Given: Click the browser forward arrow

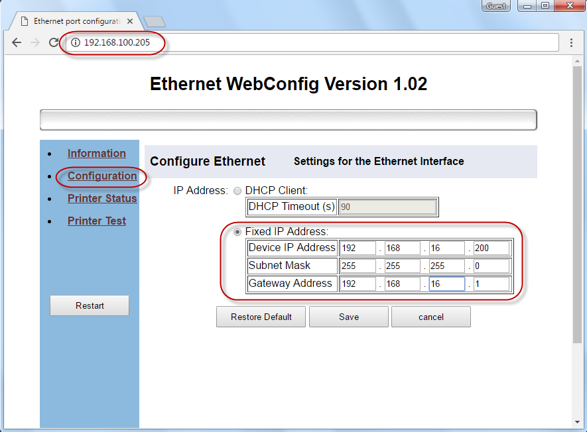Looking at the screenshot, I should coord(35,42).
